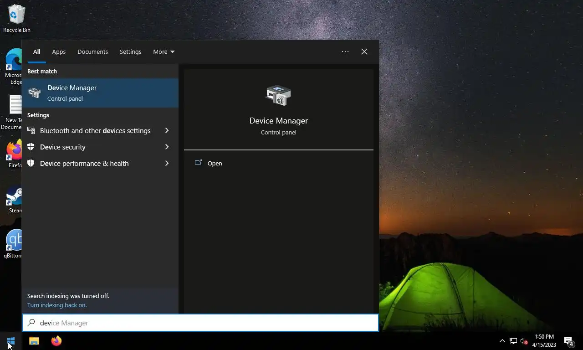This screenshot has width=583, height=350.
Task: Open search options ellipsis menu
Action: (345, 51)
